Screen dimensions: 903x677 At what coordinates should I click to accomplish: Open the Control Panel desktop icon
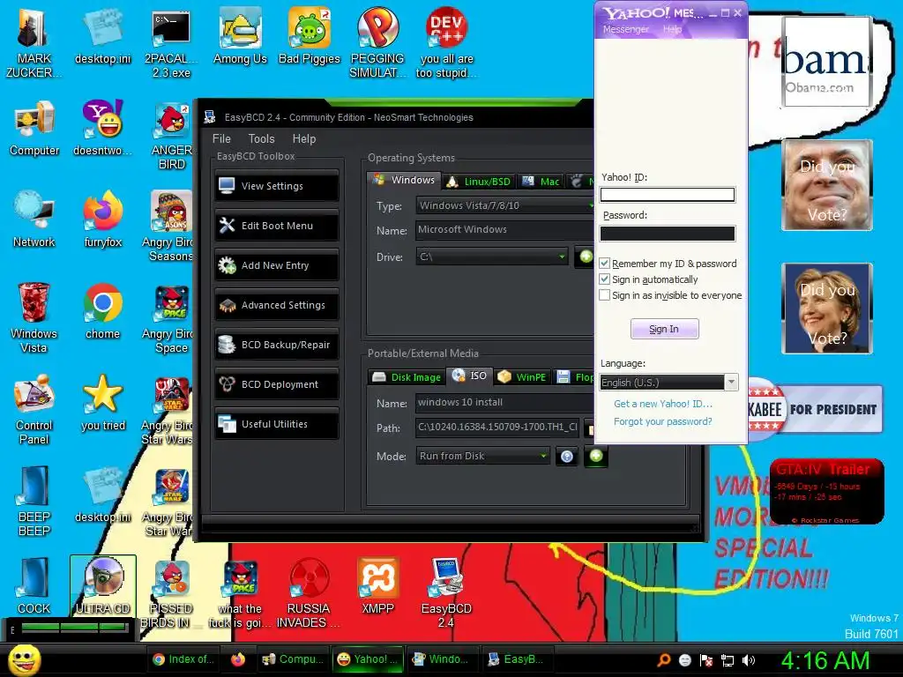tap(34, 409)
